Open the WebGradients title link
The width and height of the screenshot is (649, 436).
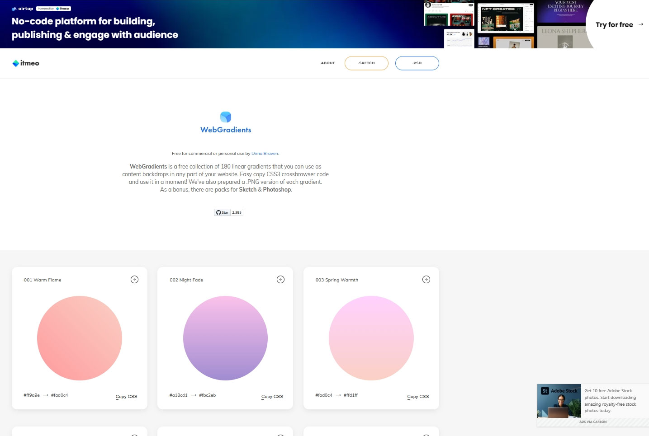(x=226, y=130)
